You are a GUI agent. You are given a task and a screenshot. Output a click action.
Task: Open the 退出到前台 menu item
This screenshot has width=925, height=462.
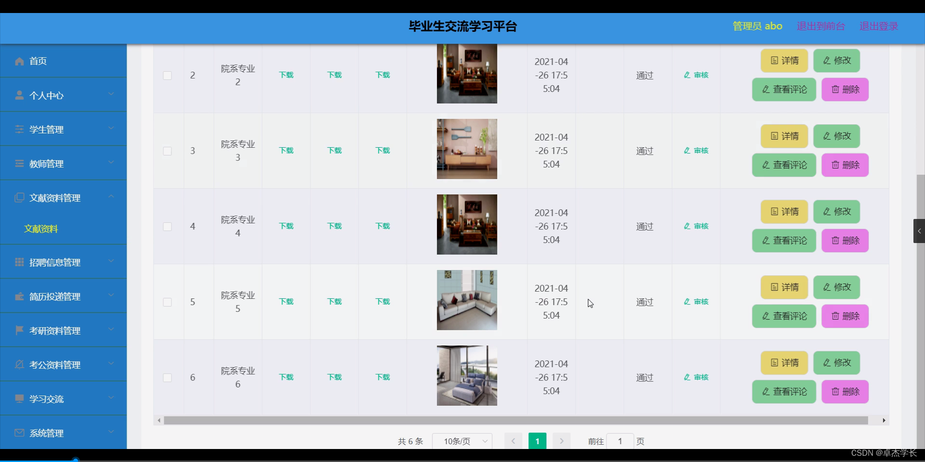point(819,26)
